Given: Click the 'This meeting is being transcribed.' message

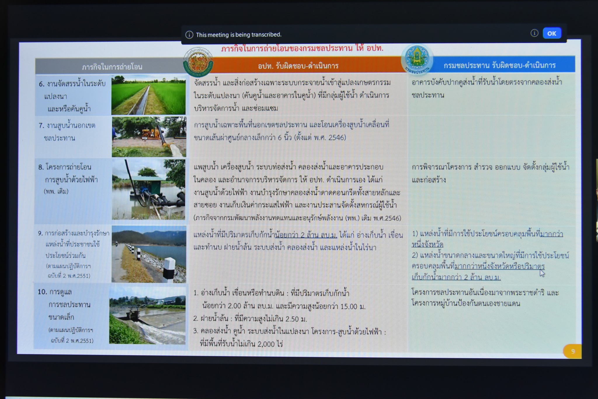Looking at the screenshot, I should (239, 35).
